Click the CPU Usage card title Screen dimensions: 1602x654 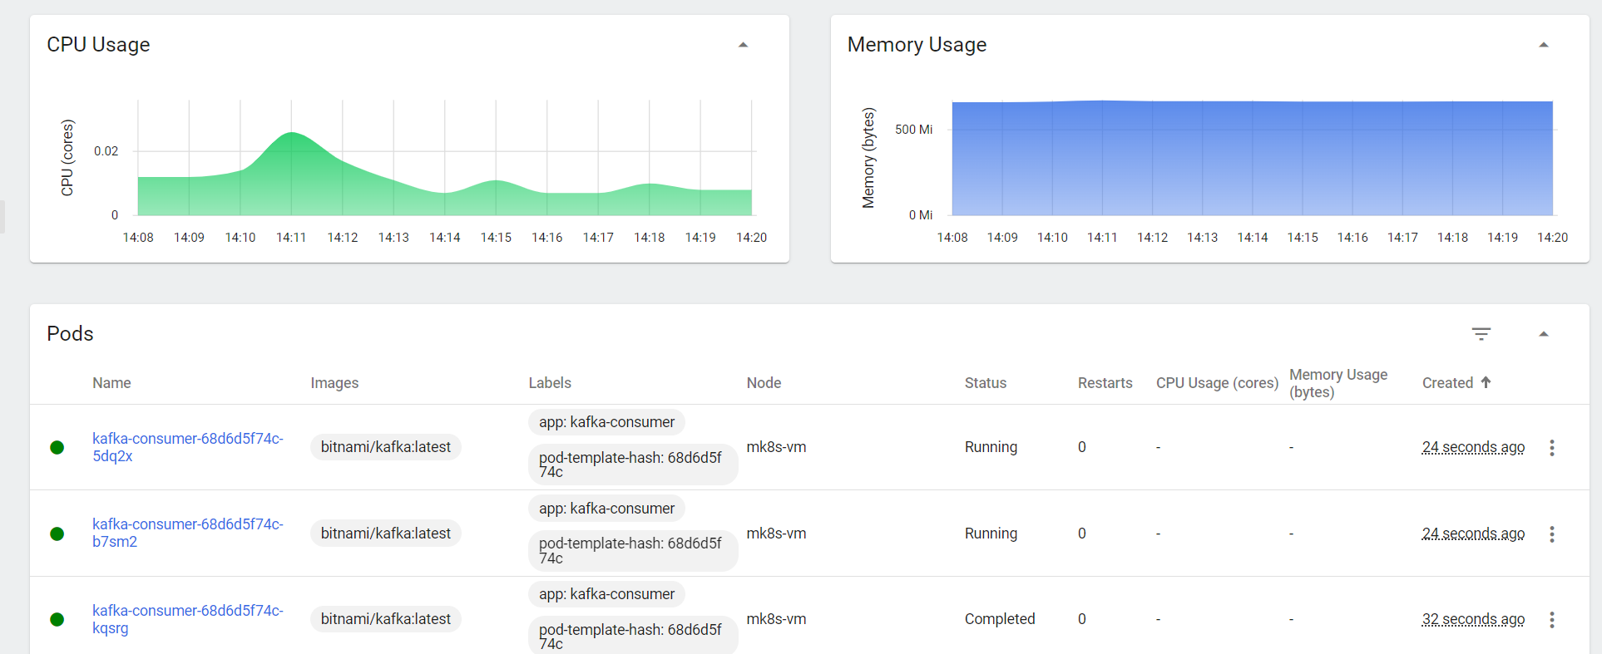[x=98, y=45]
